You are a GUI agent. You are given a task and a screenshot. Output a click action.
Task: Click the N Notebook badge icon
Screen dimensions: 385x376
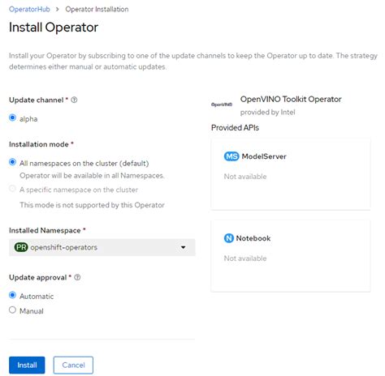pos(228,238)
